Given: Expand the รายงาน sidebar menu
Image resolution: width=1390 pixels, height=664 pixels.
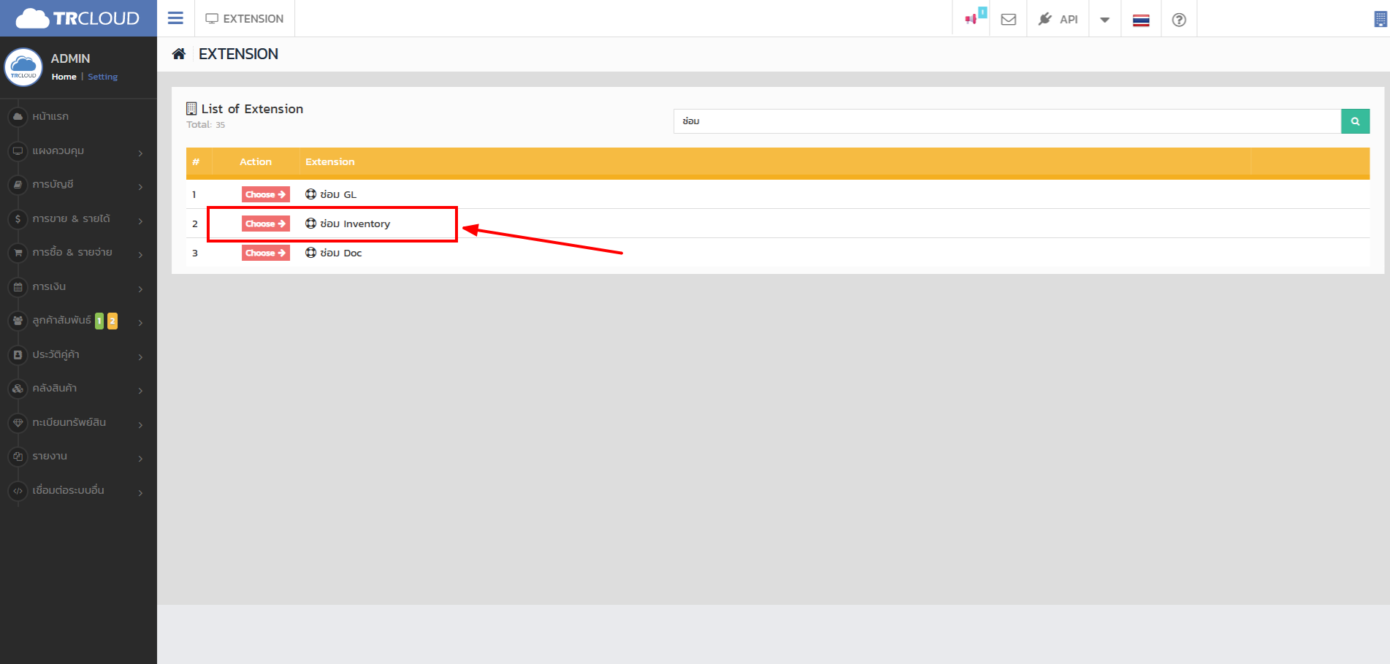Looking at the screenshot, I should [77, 457].
